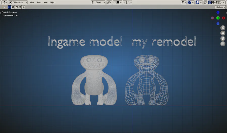
Task: Switch to Material Preview shading
Action: (x=217, y=2)
